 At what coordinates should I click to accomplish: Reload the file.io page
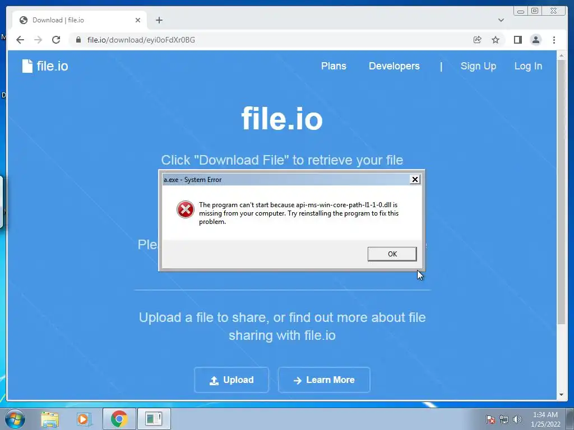[56, 40]
